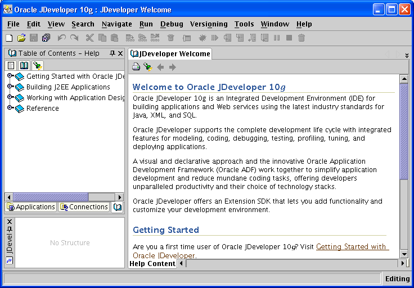Click flashlight search icon in JDeveloper Welcome toolbar
The image size is (414, 288).
(x=148, y=67)
